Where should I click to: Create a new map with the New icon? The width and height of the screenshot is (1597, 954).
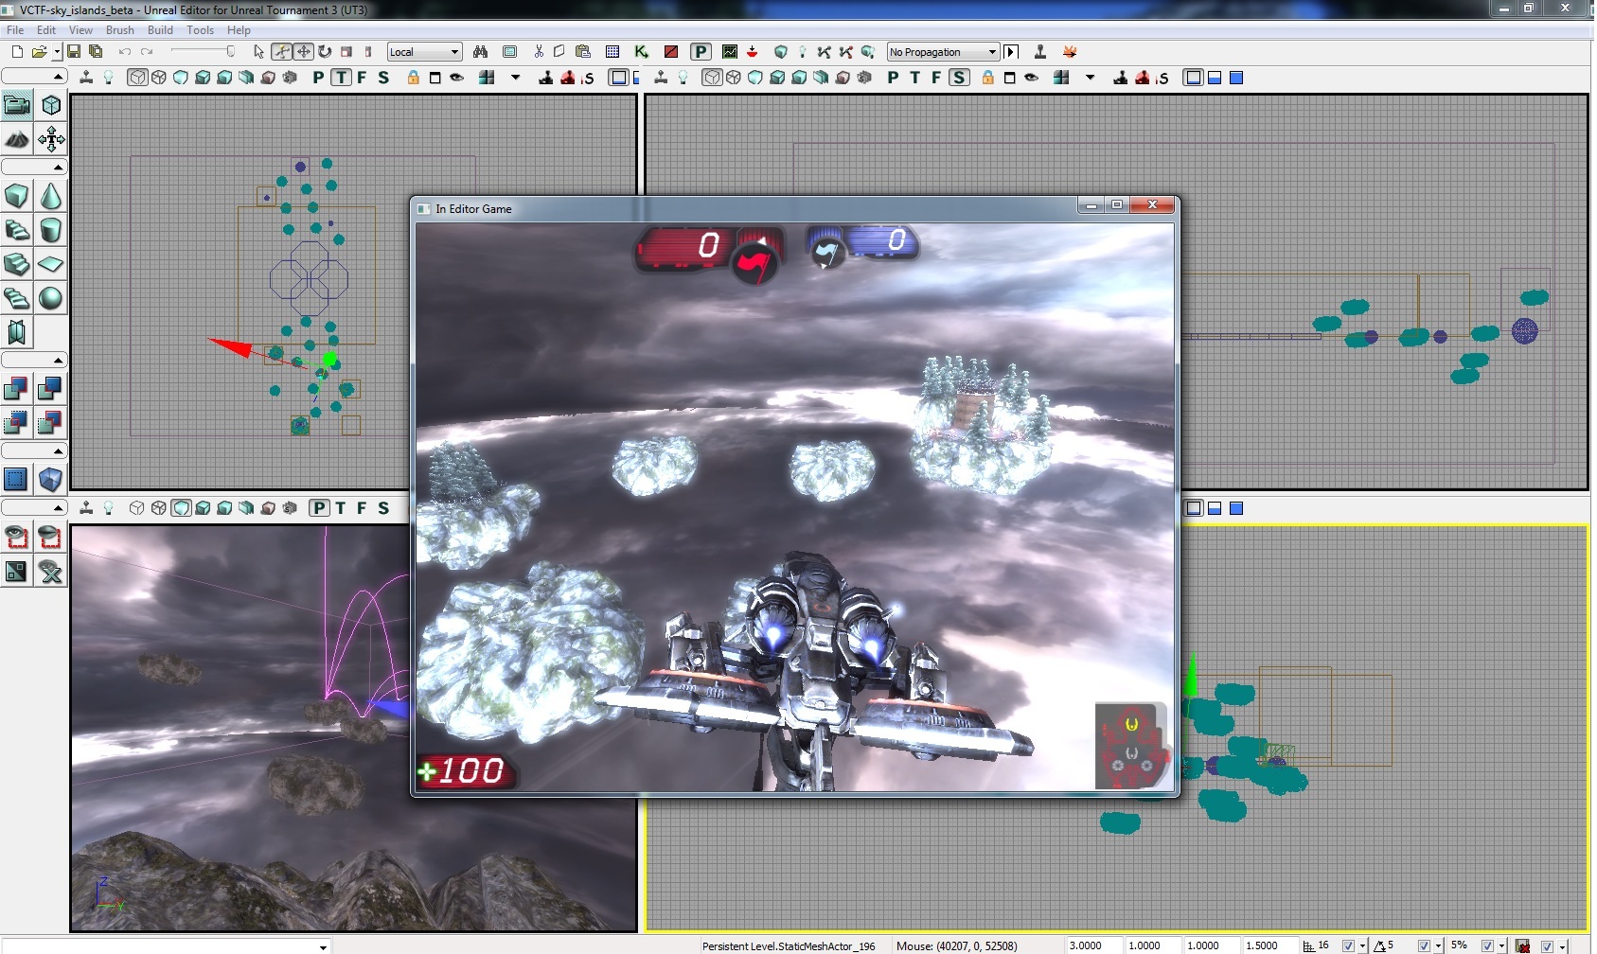(x=17, y=52)
